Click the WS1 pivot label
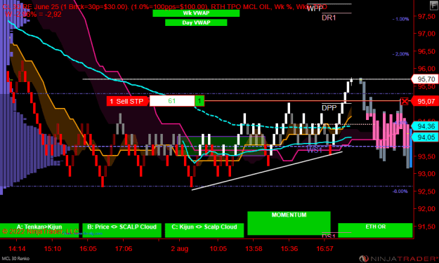The height and width of the screenshot is (263, 439). pyautogui.click(x=314, y=150)
